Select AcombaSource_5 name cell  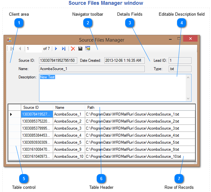pyautogui.click(x=69, y=142)
